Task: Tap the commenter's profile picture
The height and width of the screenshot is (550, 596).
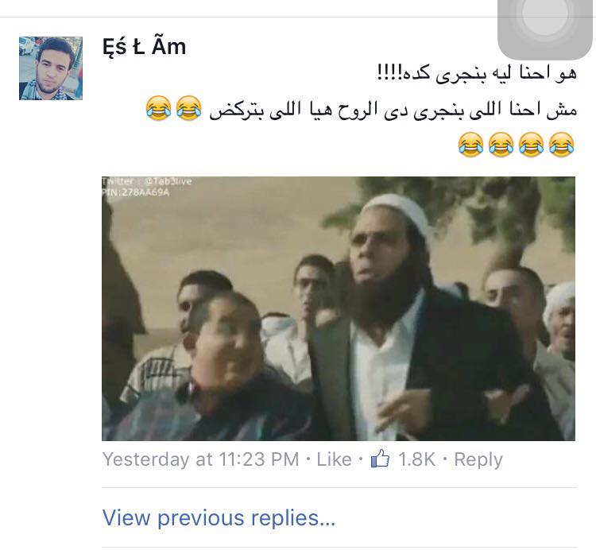Action: point(51,68)
